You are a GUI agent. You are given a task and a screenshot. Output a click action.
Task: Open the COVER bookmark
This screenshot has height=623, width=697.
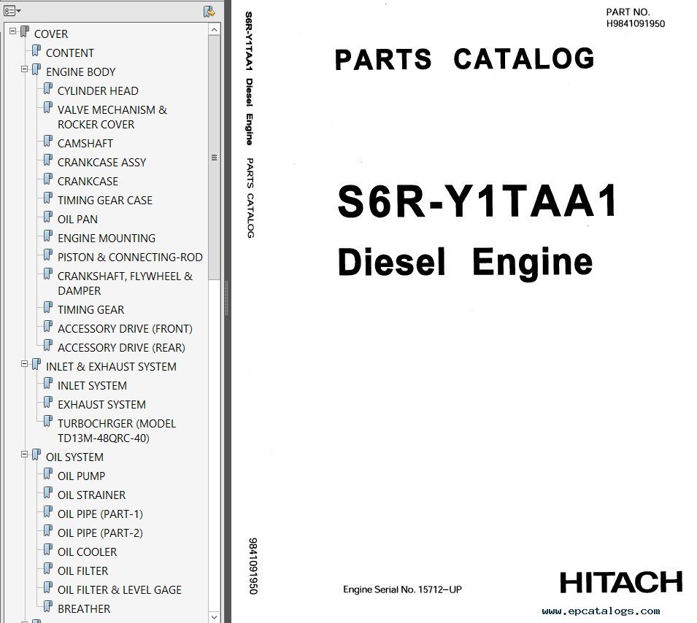click(x=51, y=34)
